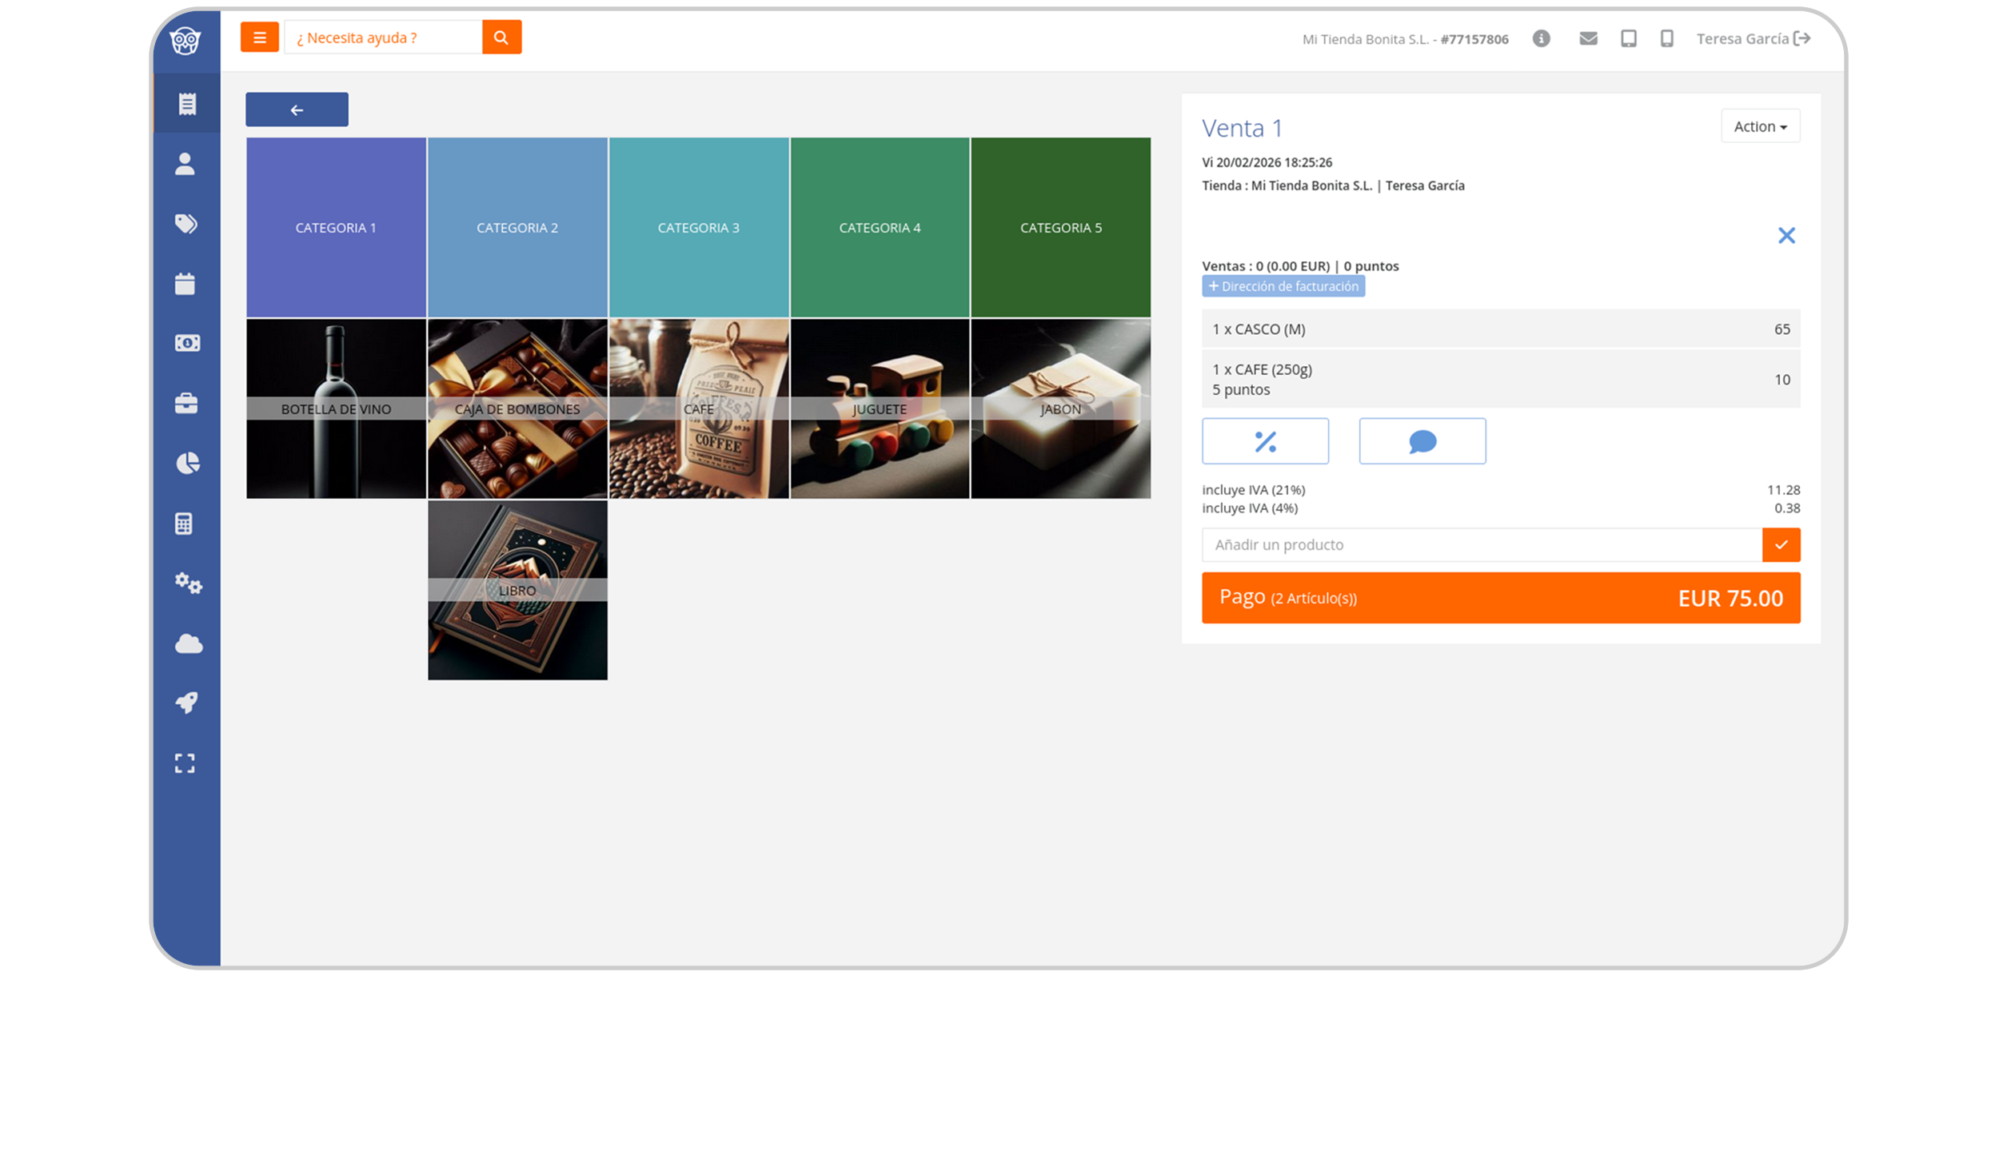Open CATEGORIA 5 category tile

[1060, 228]
